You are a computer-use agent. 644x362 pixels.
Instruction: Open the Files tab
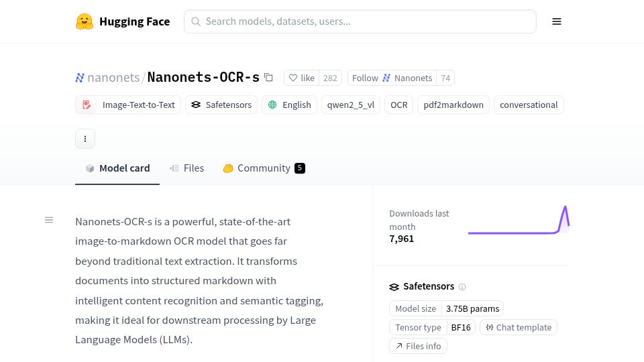pos(187,168)
